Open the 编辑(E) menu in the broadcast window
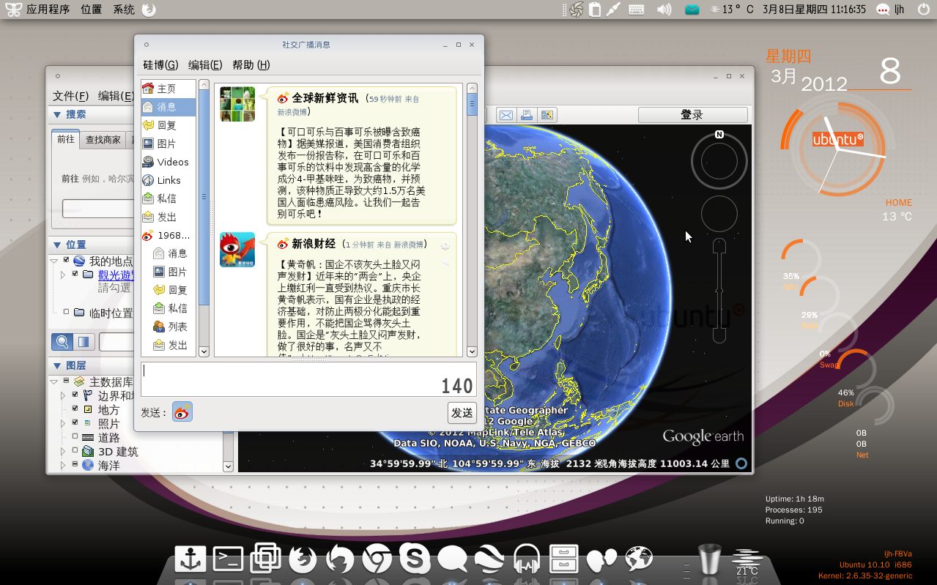This screenshot has width=937, height=585. point(205,64)
